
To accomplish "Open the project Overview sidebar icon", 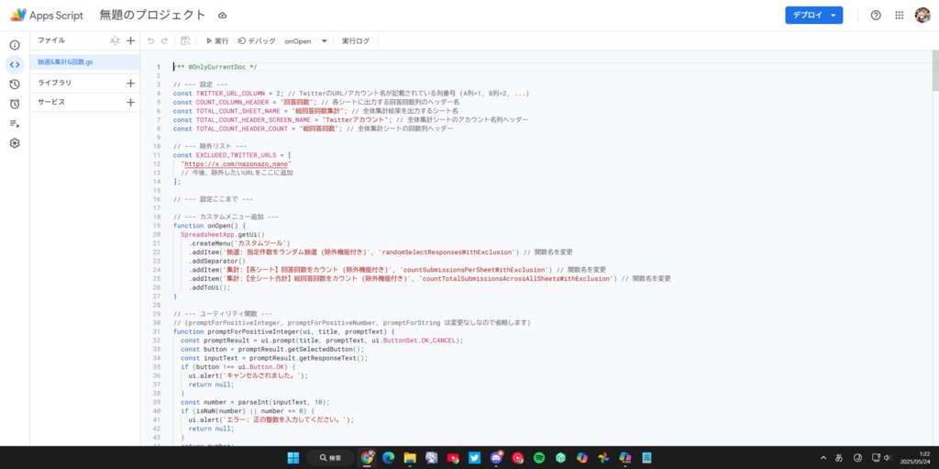I will [x=15, y=45].
